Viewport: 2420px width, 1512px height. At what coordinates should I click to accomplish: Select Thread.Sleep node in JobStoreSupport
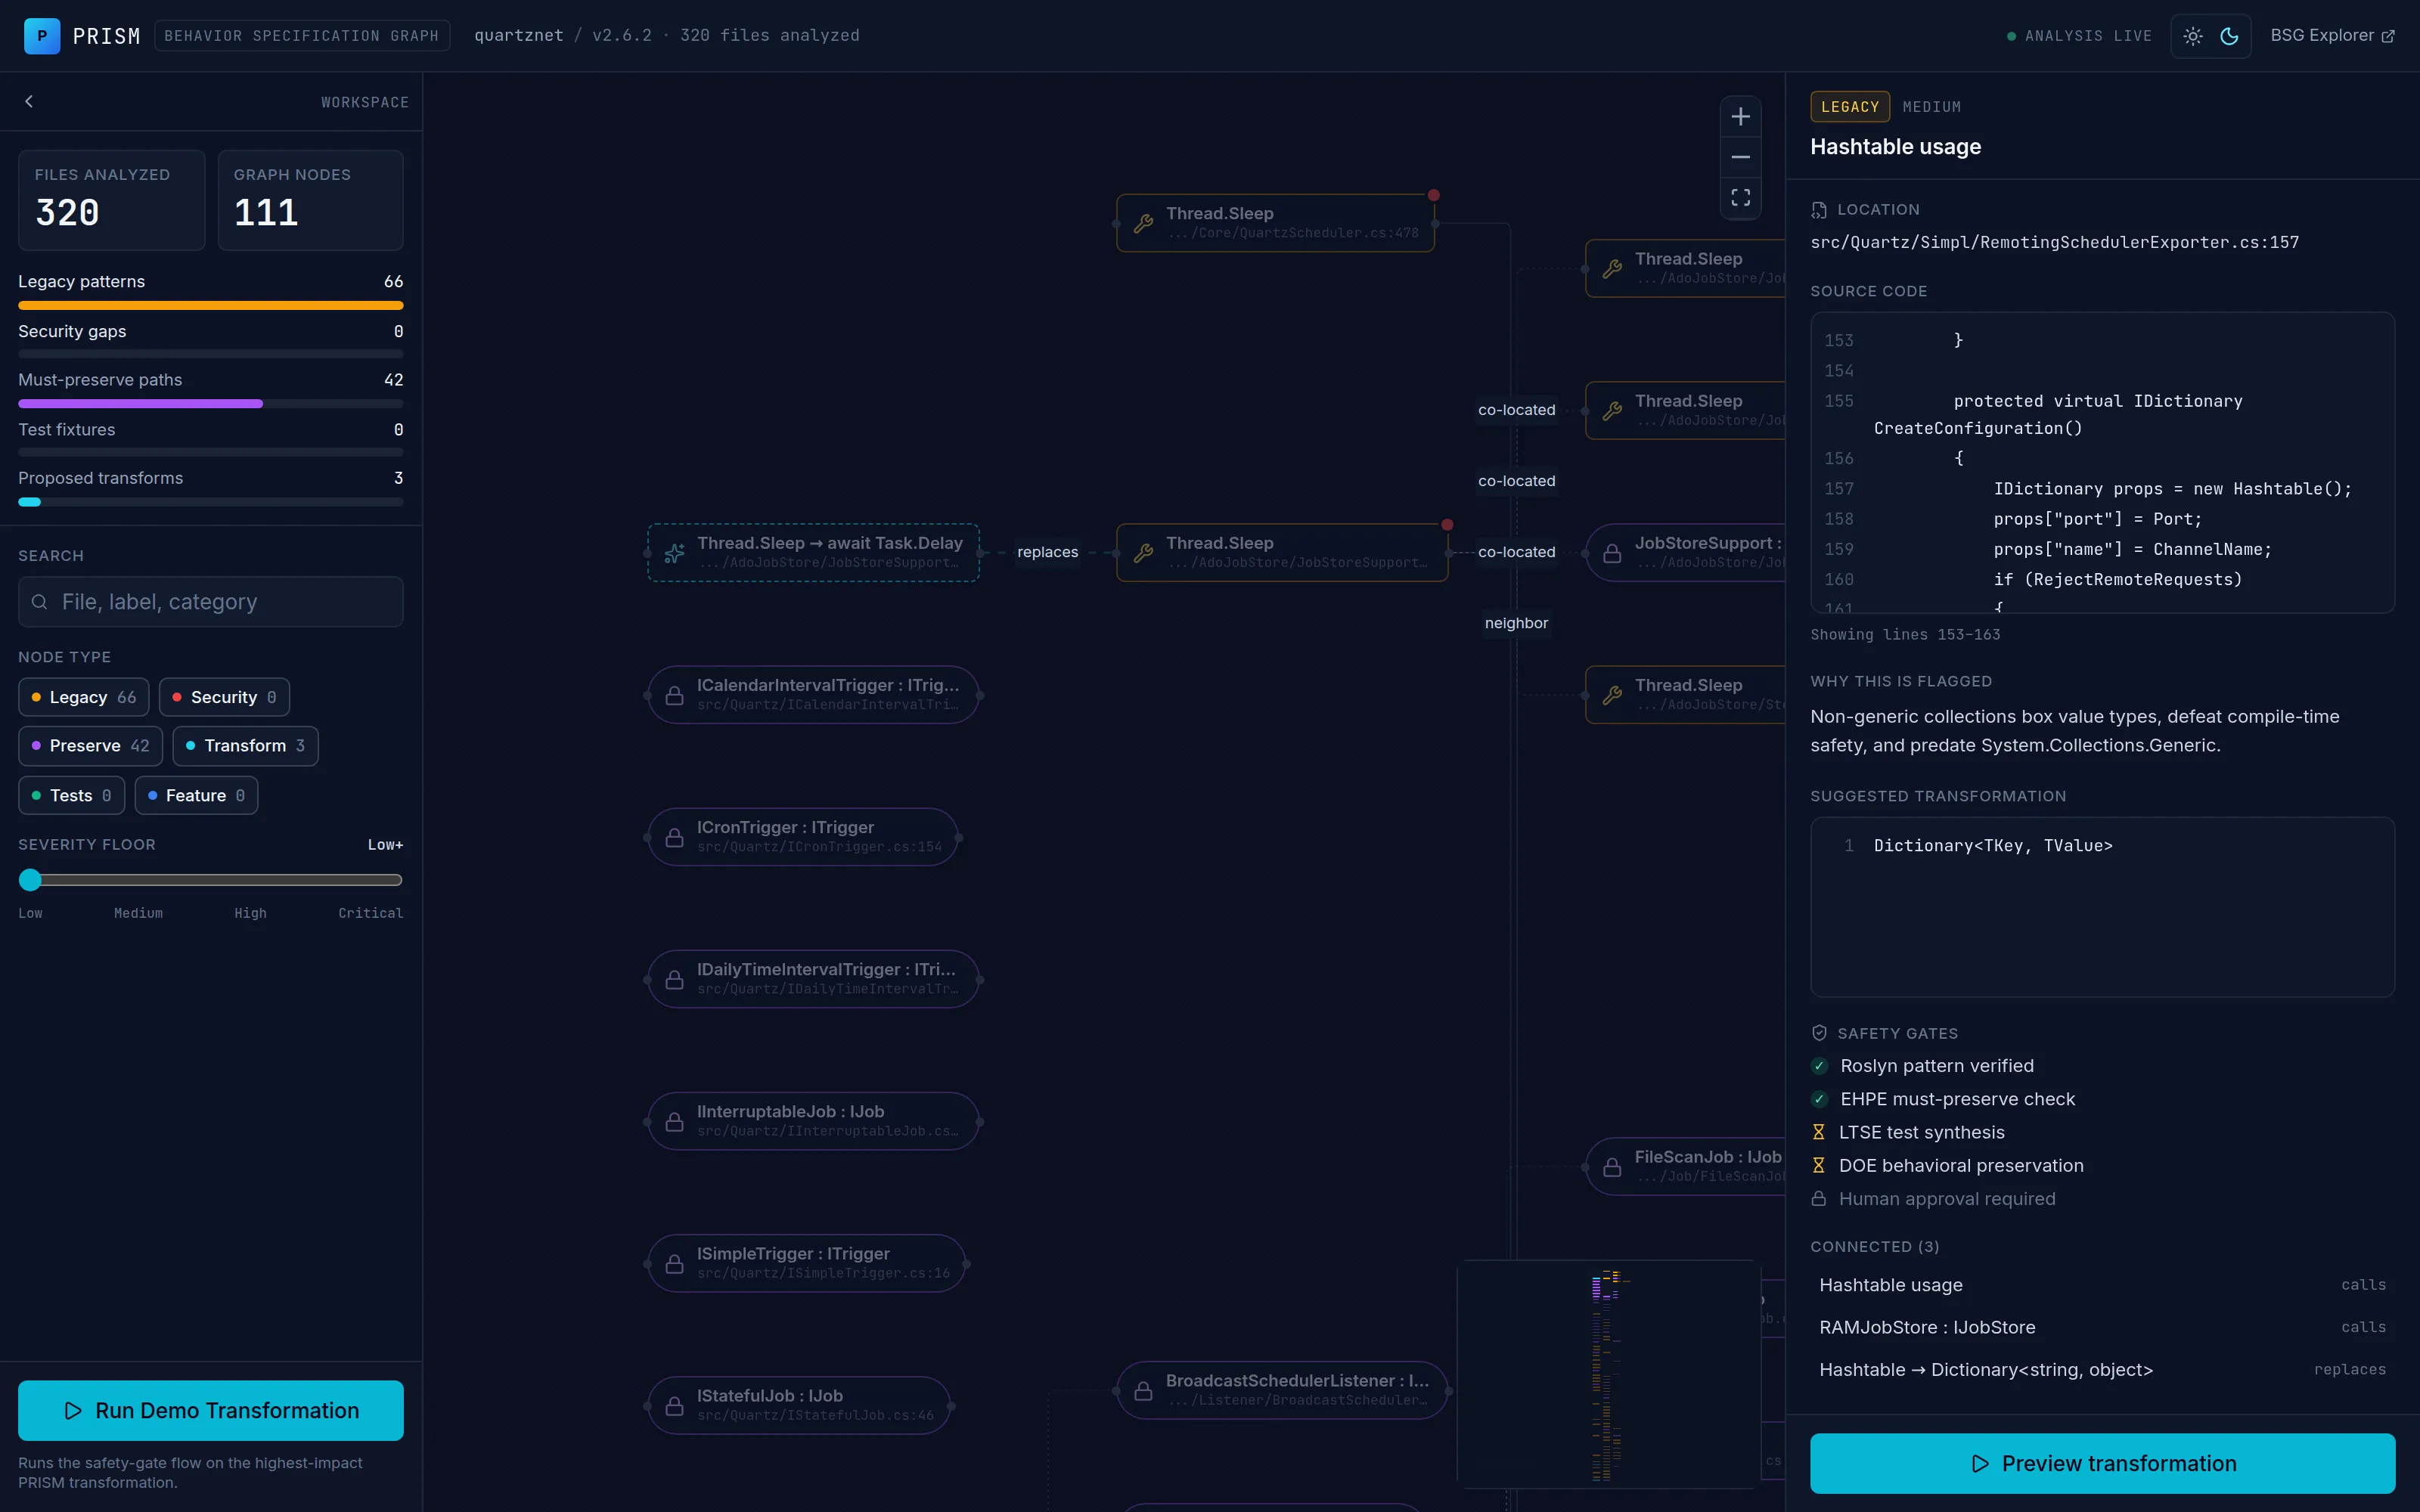coord(1282,552)
